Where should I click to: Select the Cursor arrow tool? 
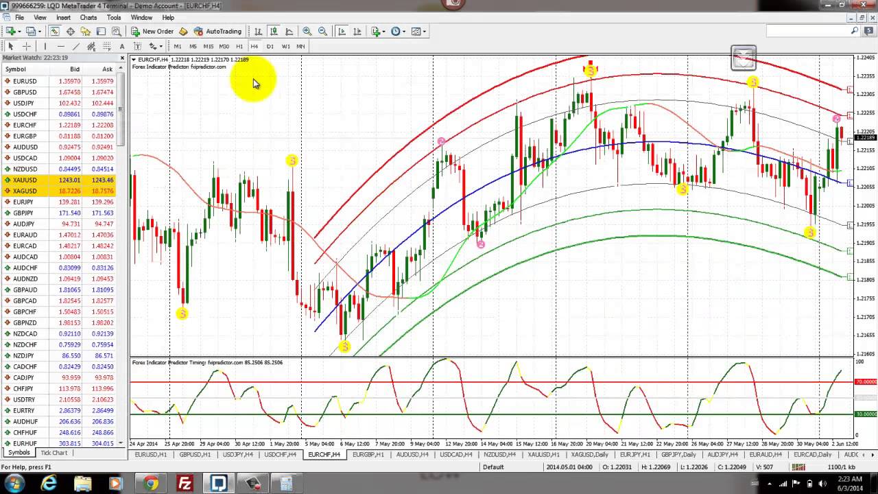click(10, 46)
